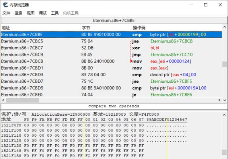Click the horizontal scrollbar thumb
The width and height of the screenshot is (228, 159).
22,100
